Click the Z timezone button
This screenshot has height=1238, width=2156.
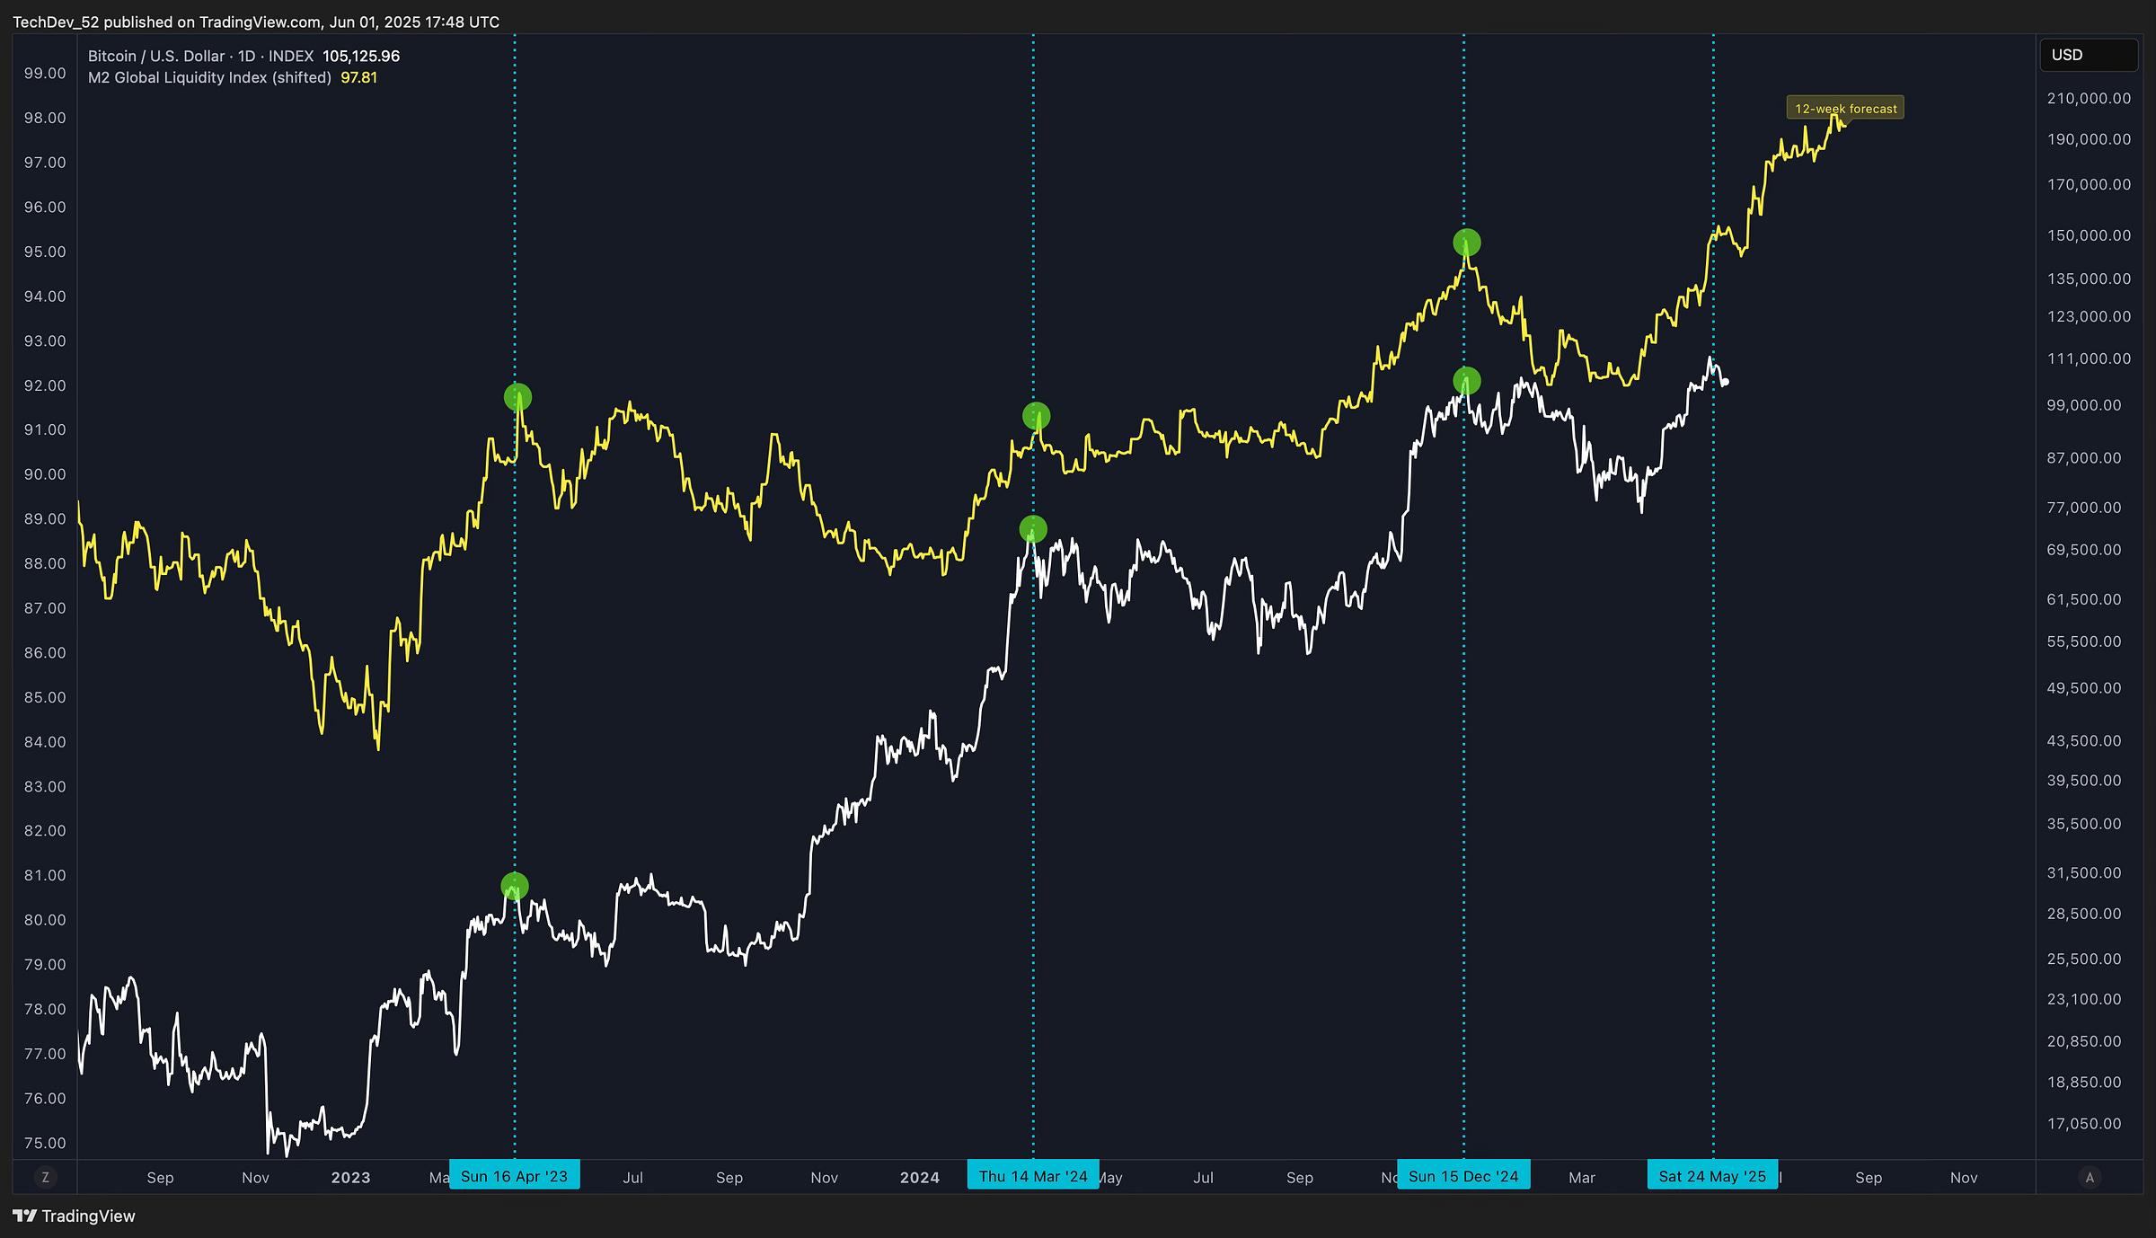click(x=45, y=1177)
